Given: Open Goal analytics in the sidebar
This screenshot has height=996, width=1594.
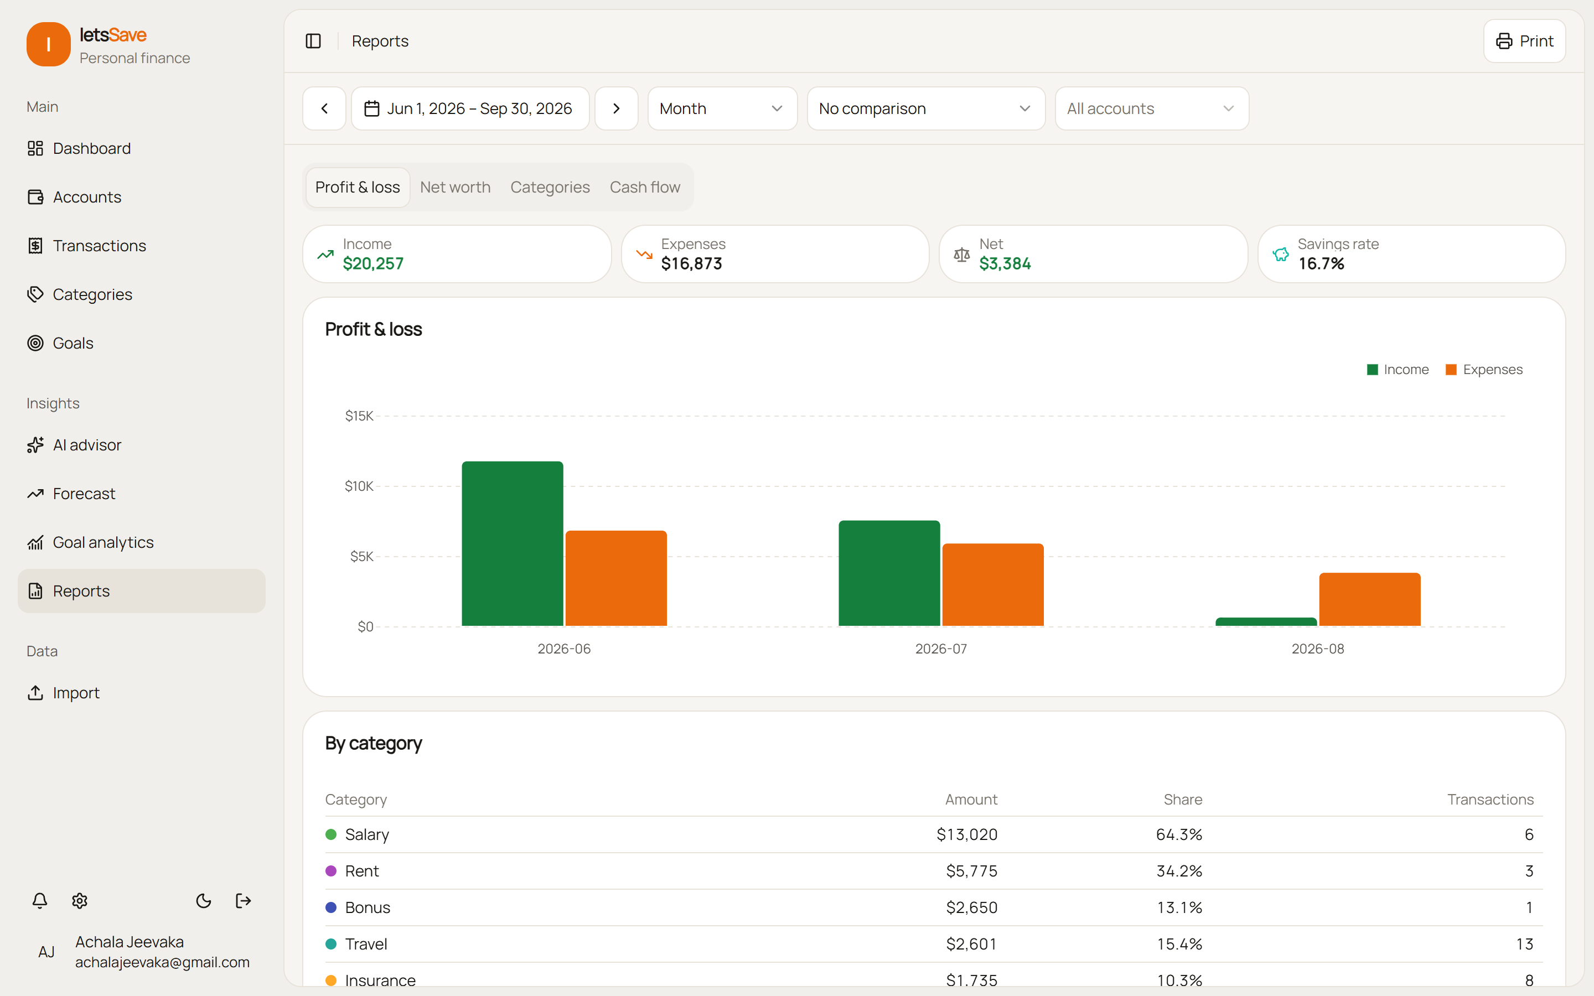Looking at the screenshot, I should pos(142,542).
